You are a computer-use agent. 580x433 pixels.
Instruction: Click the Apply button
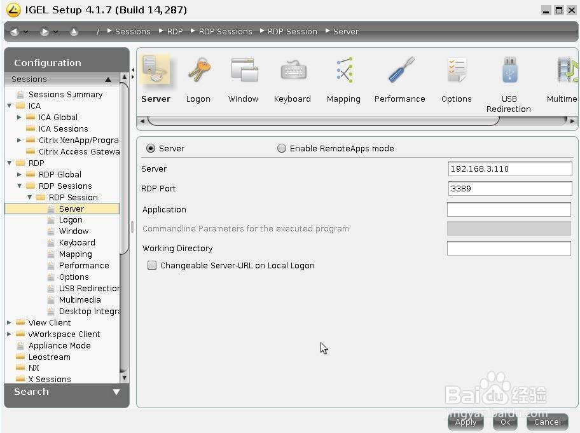466,422
